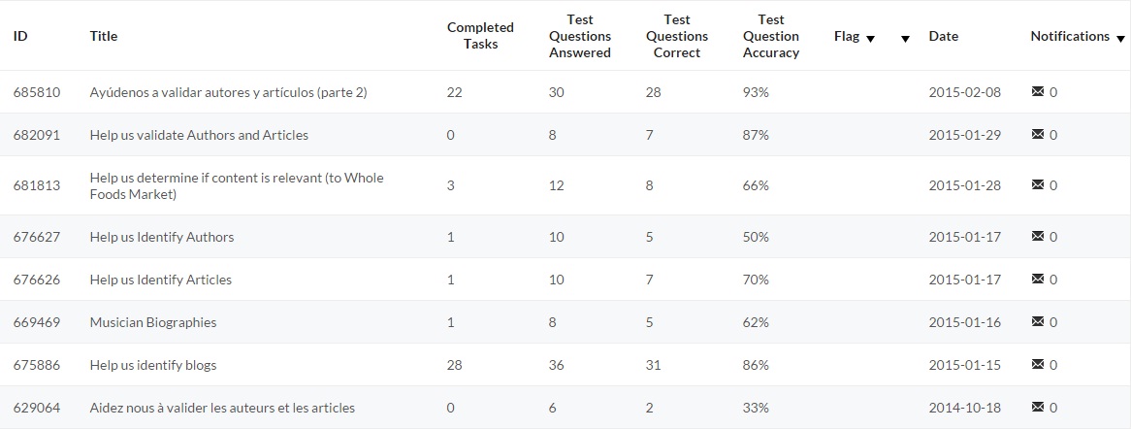Click the Completed Tasks column header

coord(480,36)
